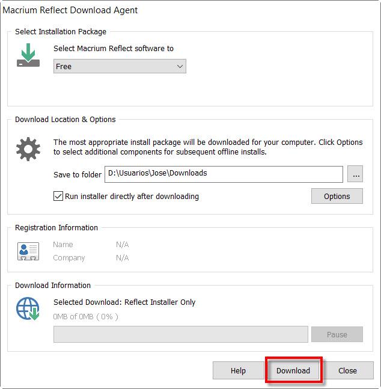The height and width of the screenshot is (389, 381).
Task: Click the Name label in Registration Information
Action: [x=63, y=245]
